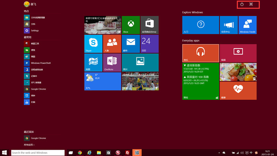The image size is (277, 156).
Task: Open the power options button
Action: [242, 4]
